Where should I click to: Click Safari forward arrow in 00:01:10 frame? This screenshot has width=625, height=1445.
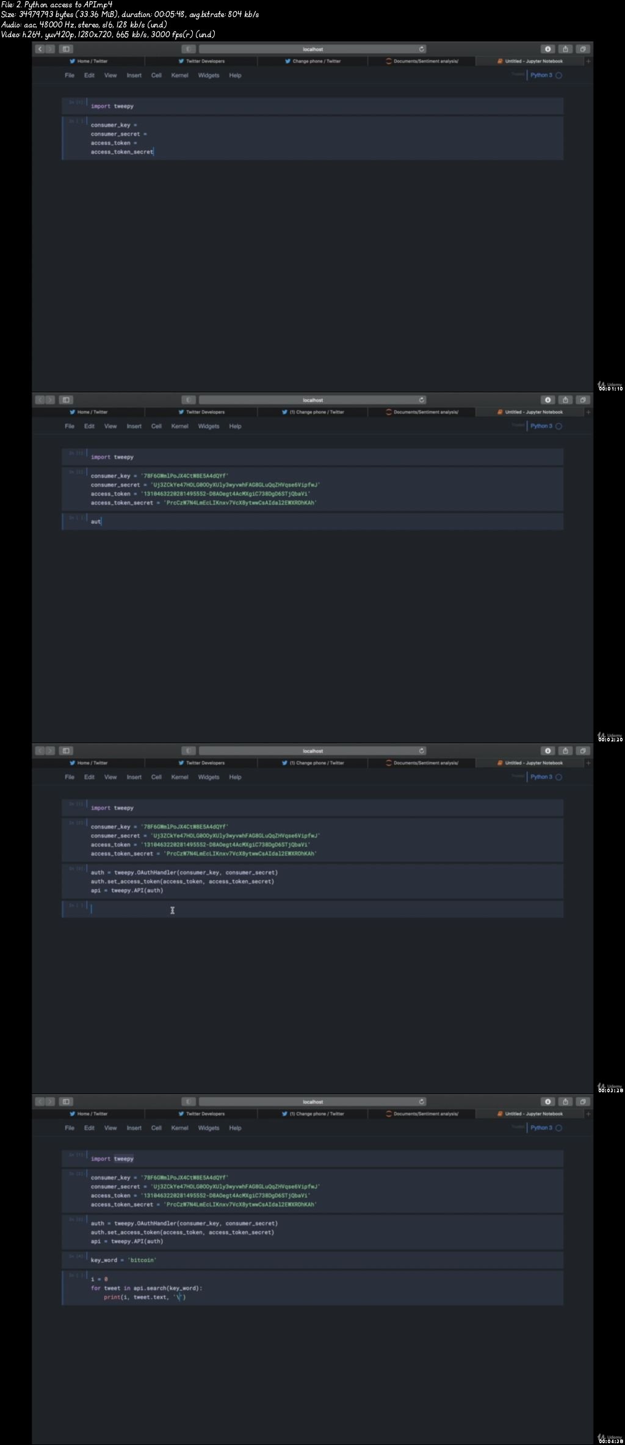pos(50,49)
